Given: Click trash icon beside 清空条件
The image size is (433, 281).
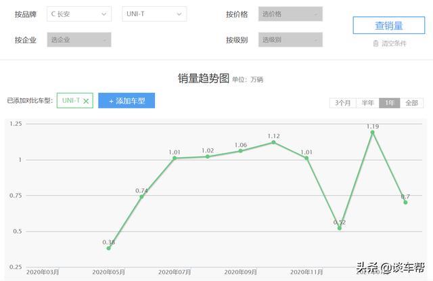Looking at the screenshot, I should pos(375,43).
